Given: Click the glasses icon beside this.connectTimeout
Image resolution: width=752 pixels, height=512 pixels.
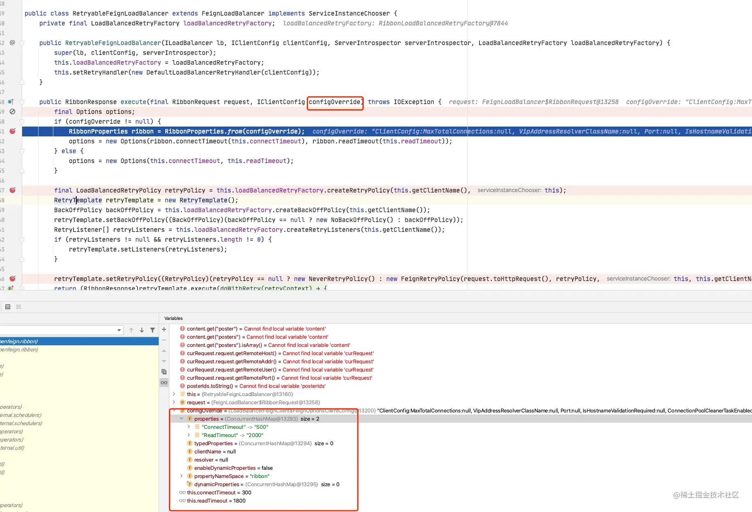Looking at the screenshot, I should pyautogui.click(x=182, y=492).
